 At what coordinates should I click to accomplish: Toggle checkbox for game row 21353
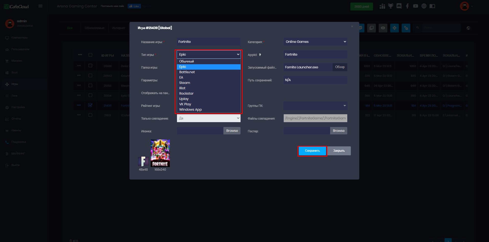point(90,85)
